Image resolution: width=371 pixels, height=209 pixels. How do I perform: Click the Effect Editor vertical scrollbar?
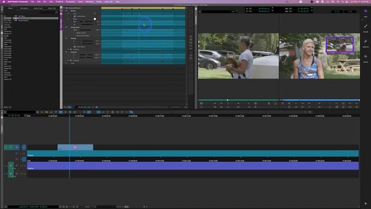point(187,56)
